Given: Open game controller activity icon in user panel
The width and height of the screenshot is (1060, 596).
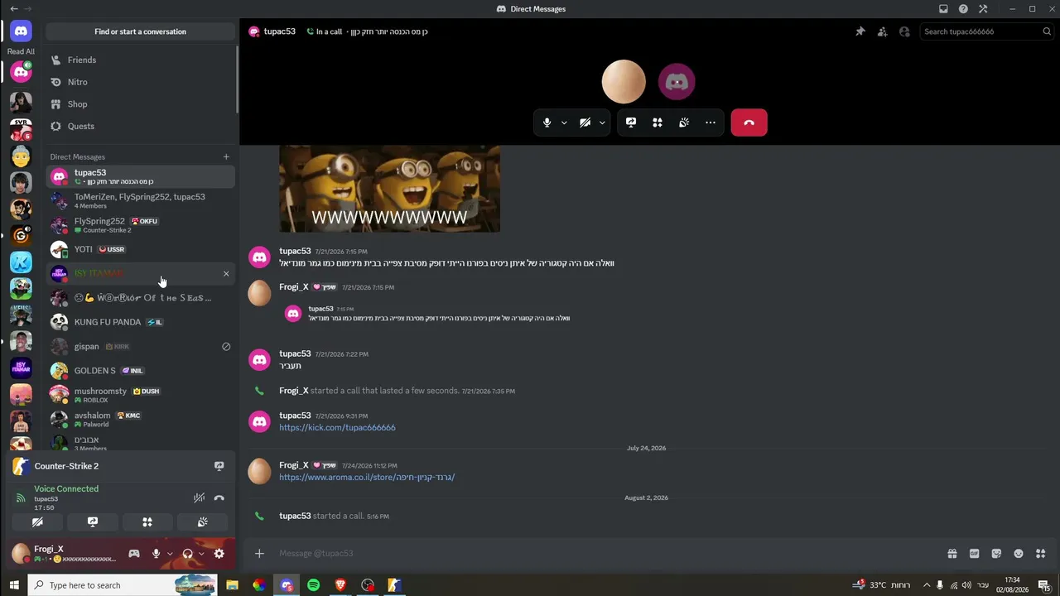Looking at the screenshot, I should click(134, 554).
